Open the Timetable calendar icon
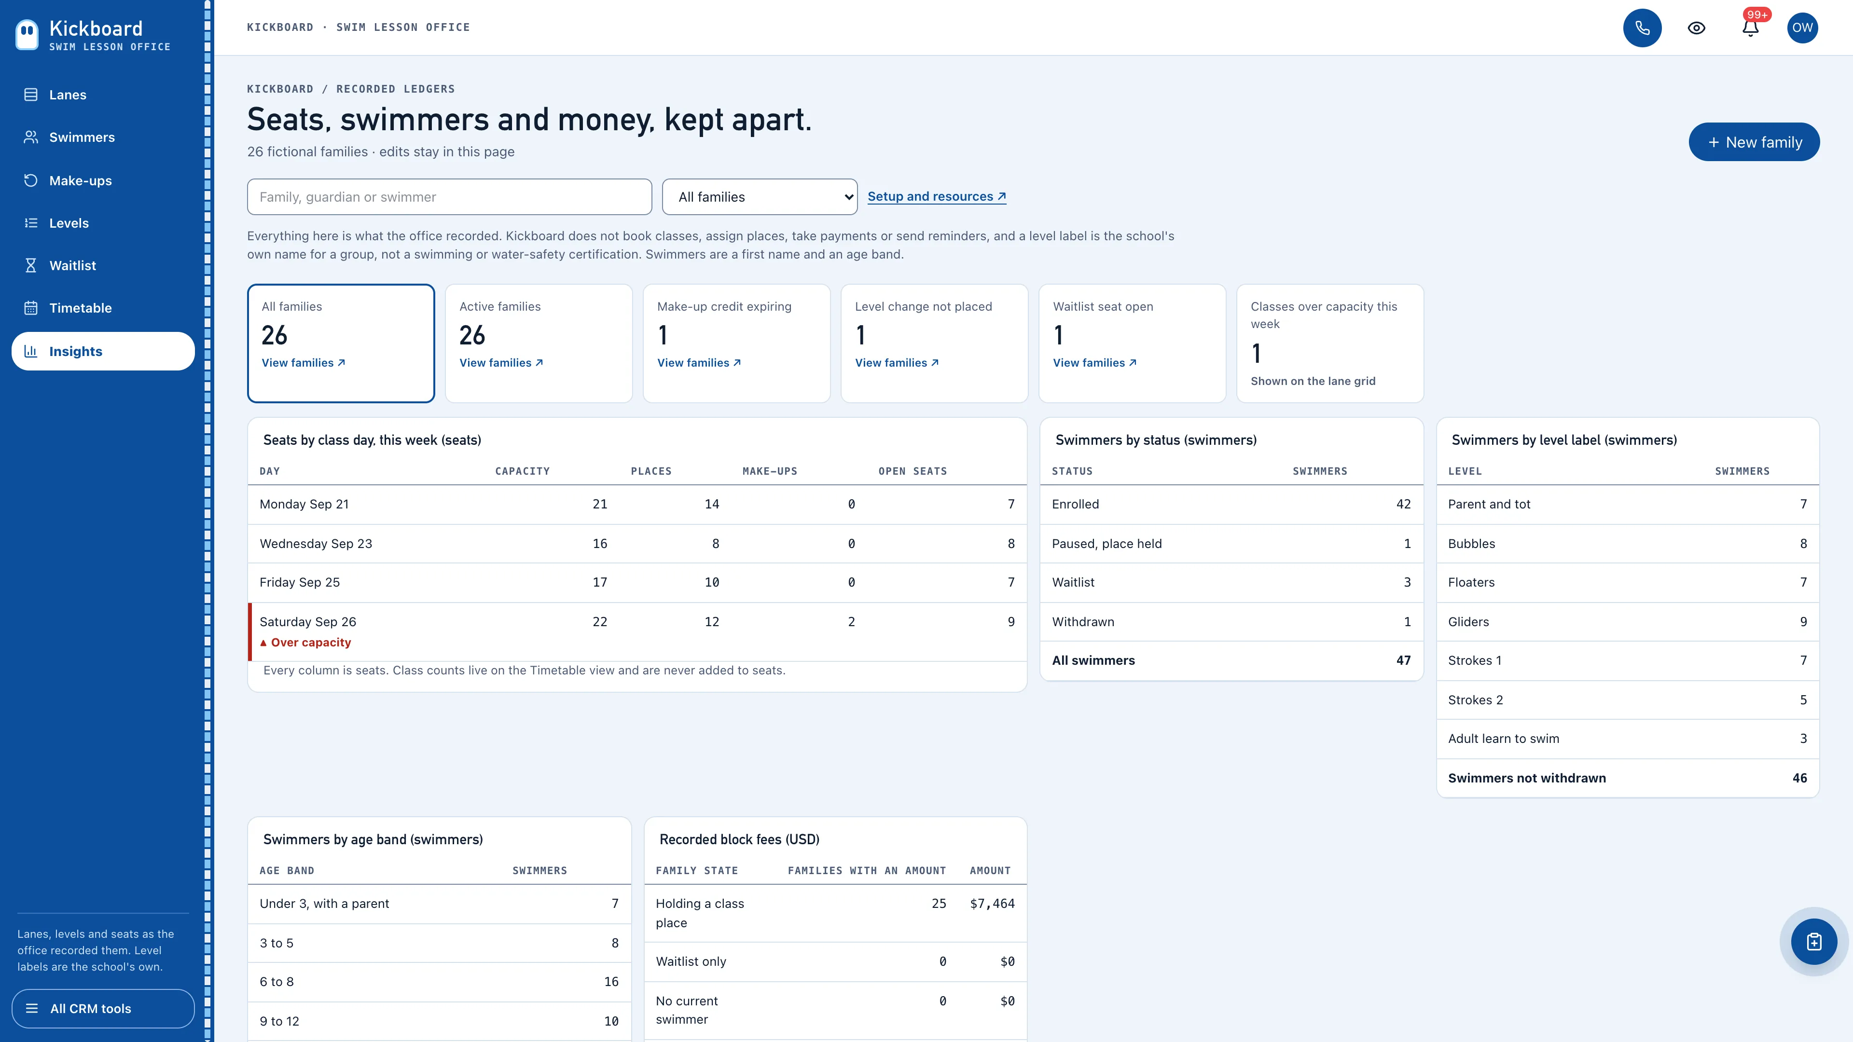The image size is (1853, 1042). 30,308
